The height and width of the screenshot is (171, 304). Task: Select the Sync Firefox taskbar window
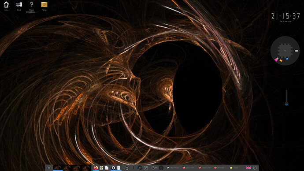click(189, 168)
